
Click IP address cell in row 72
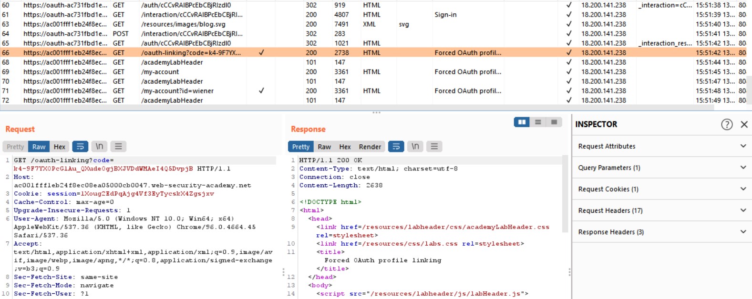click(x=604, y=100)
